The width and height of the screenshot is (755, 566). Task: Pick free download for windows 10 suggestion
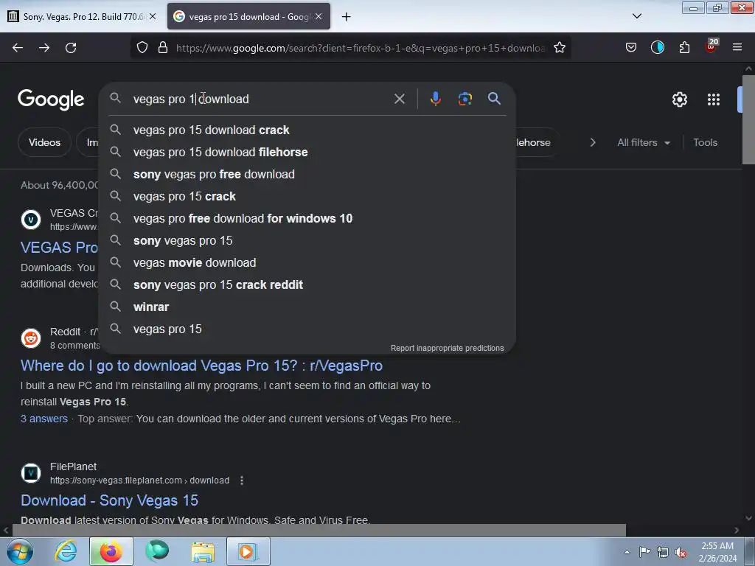pyautogui.click(x=307, y=218)
